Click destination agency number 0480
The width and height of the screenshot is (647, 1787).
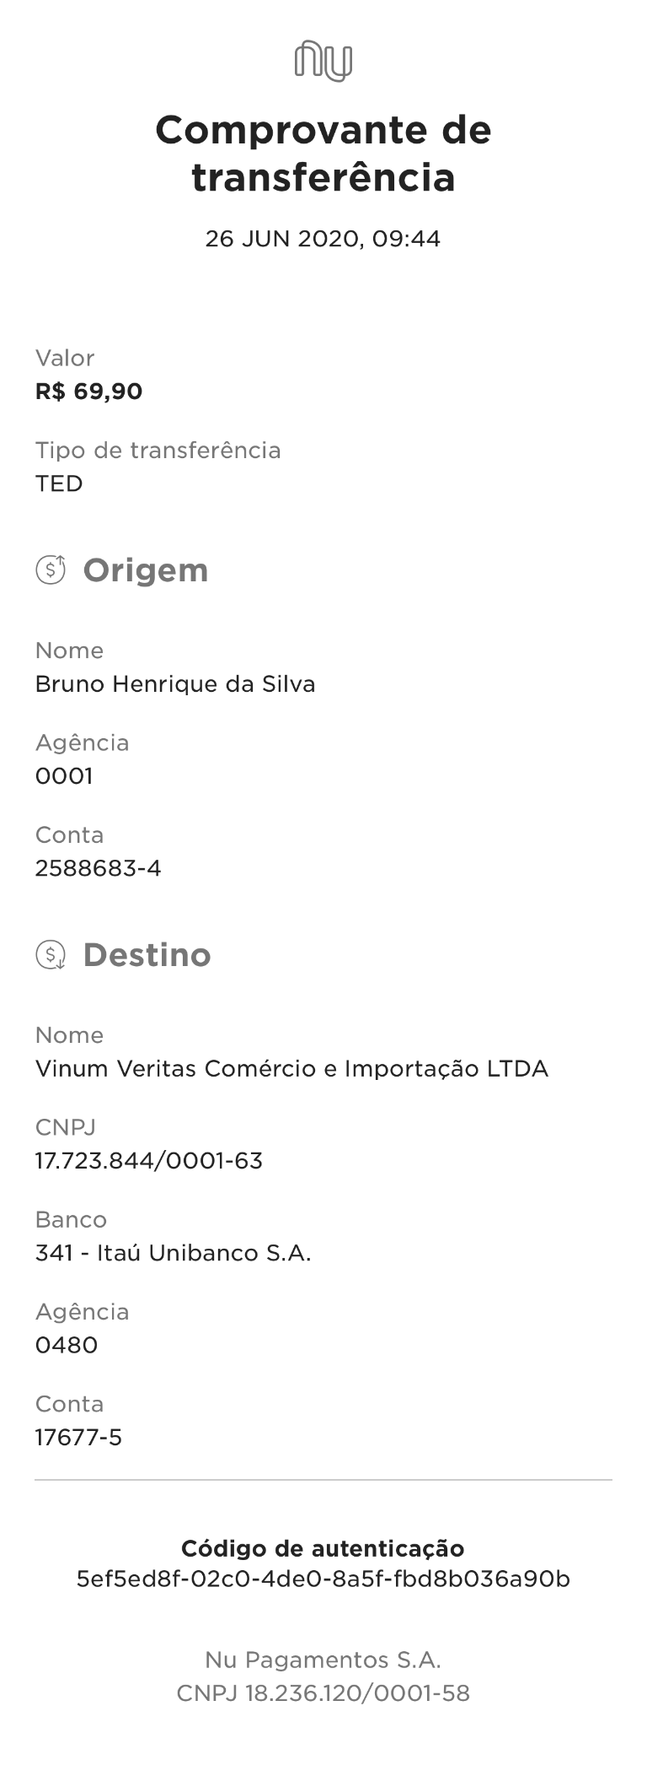67,1345
